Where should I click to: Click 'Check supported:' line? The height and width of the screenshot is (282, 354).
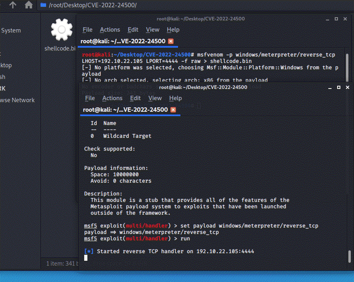click(109, 149)
